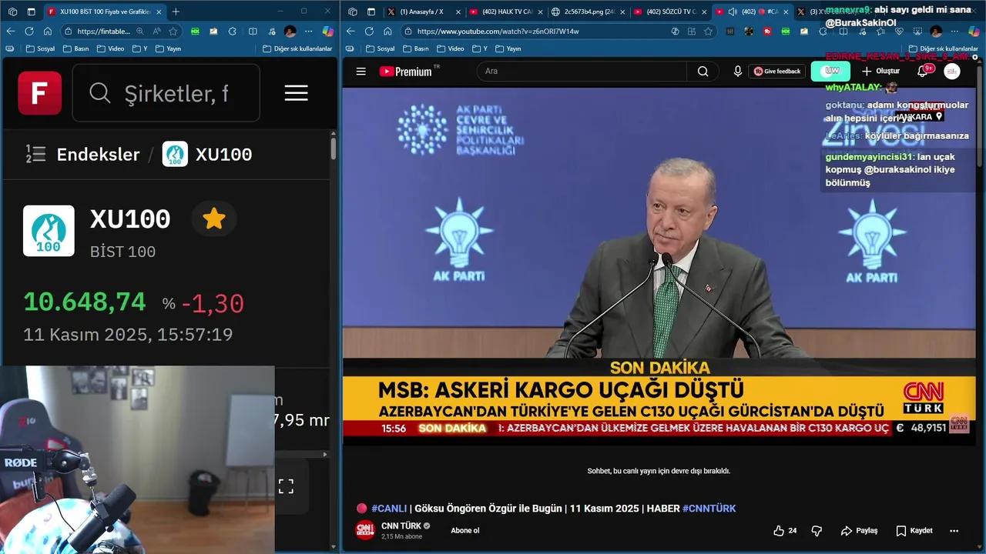Go back in the left Fintables browser window
This screenshot has width=986, height=554.
tap(11, 32)
